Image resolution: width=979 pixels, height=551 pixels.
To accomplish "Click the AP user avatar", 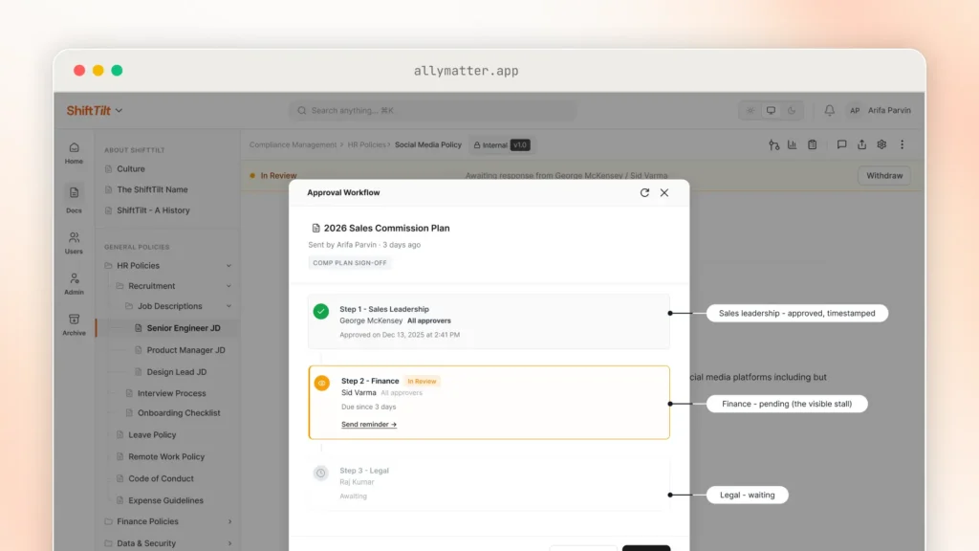I will click(x=855, y=110).
